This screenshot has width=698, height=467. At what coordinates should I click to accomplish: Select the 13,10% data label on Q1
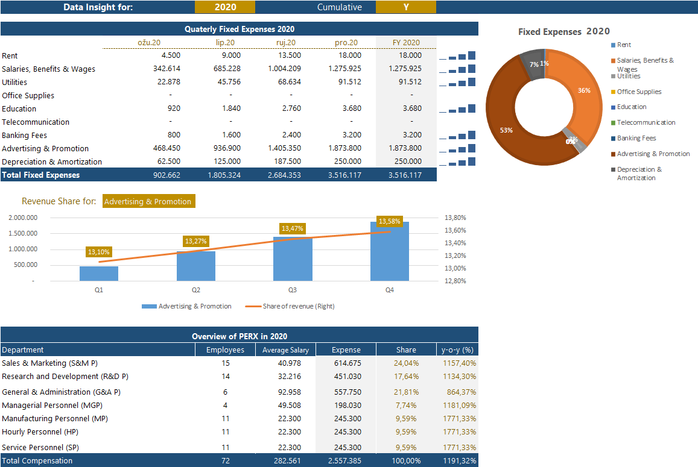(99, 252)
